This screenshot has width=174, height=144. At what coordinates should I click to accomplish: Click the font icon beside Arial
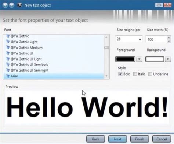tap(8, 76)
